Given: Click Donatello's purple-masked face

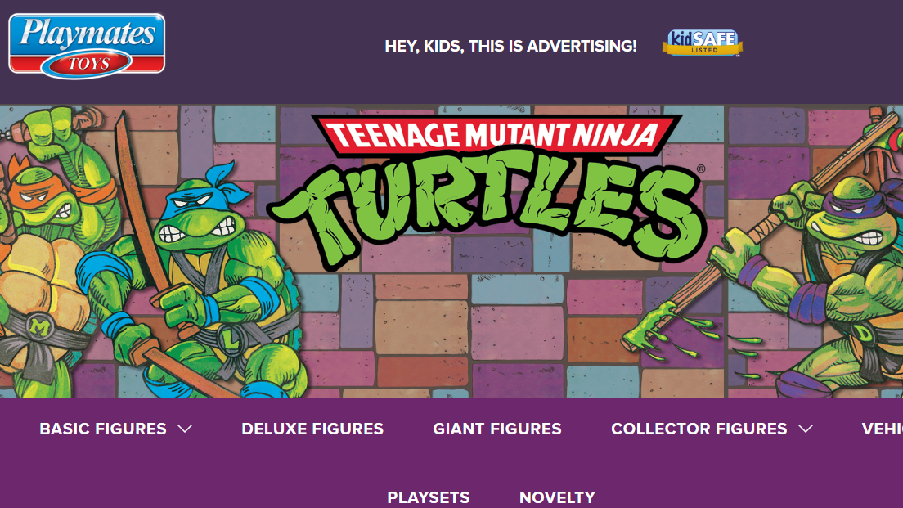Looking at the screenshot, I should [851, 217].
